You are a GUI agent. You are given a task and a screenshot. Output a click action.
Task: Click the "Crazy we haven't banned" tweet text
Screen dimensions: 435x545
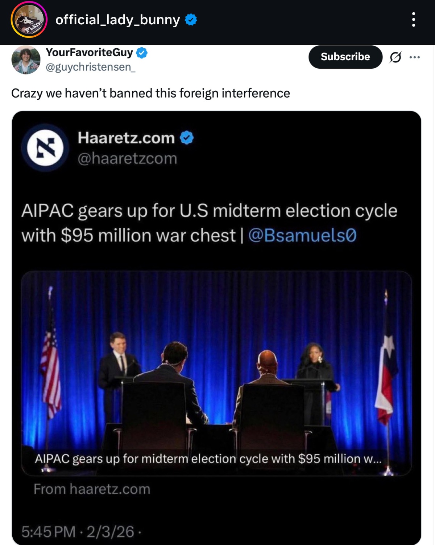pos(150,93)
